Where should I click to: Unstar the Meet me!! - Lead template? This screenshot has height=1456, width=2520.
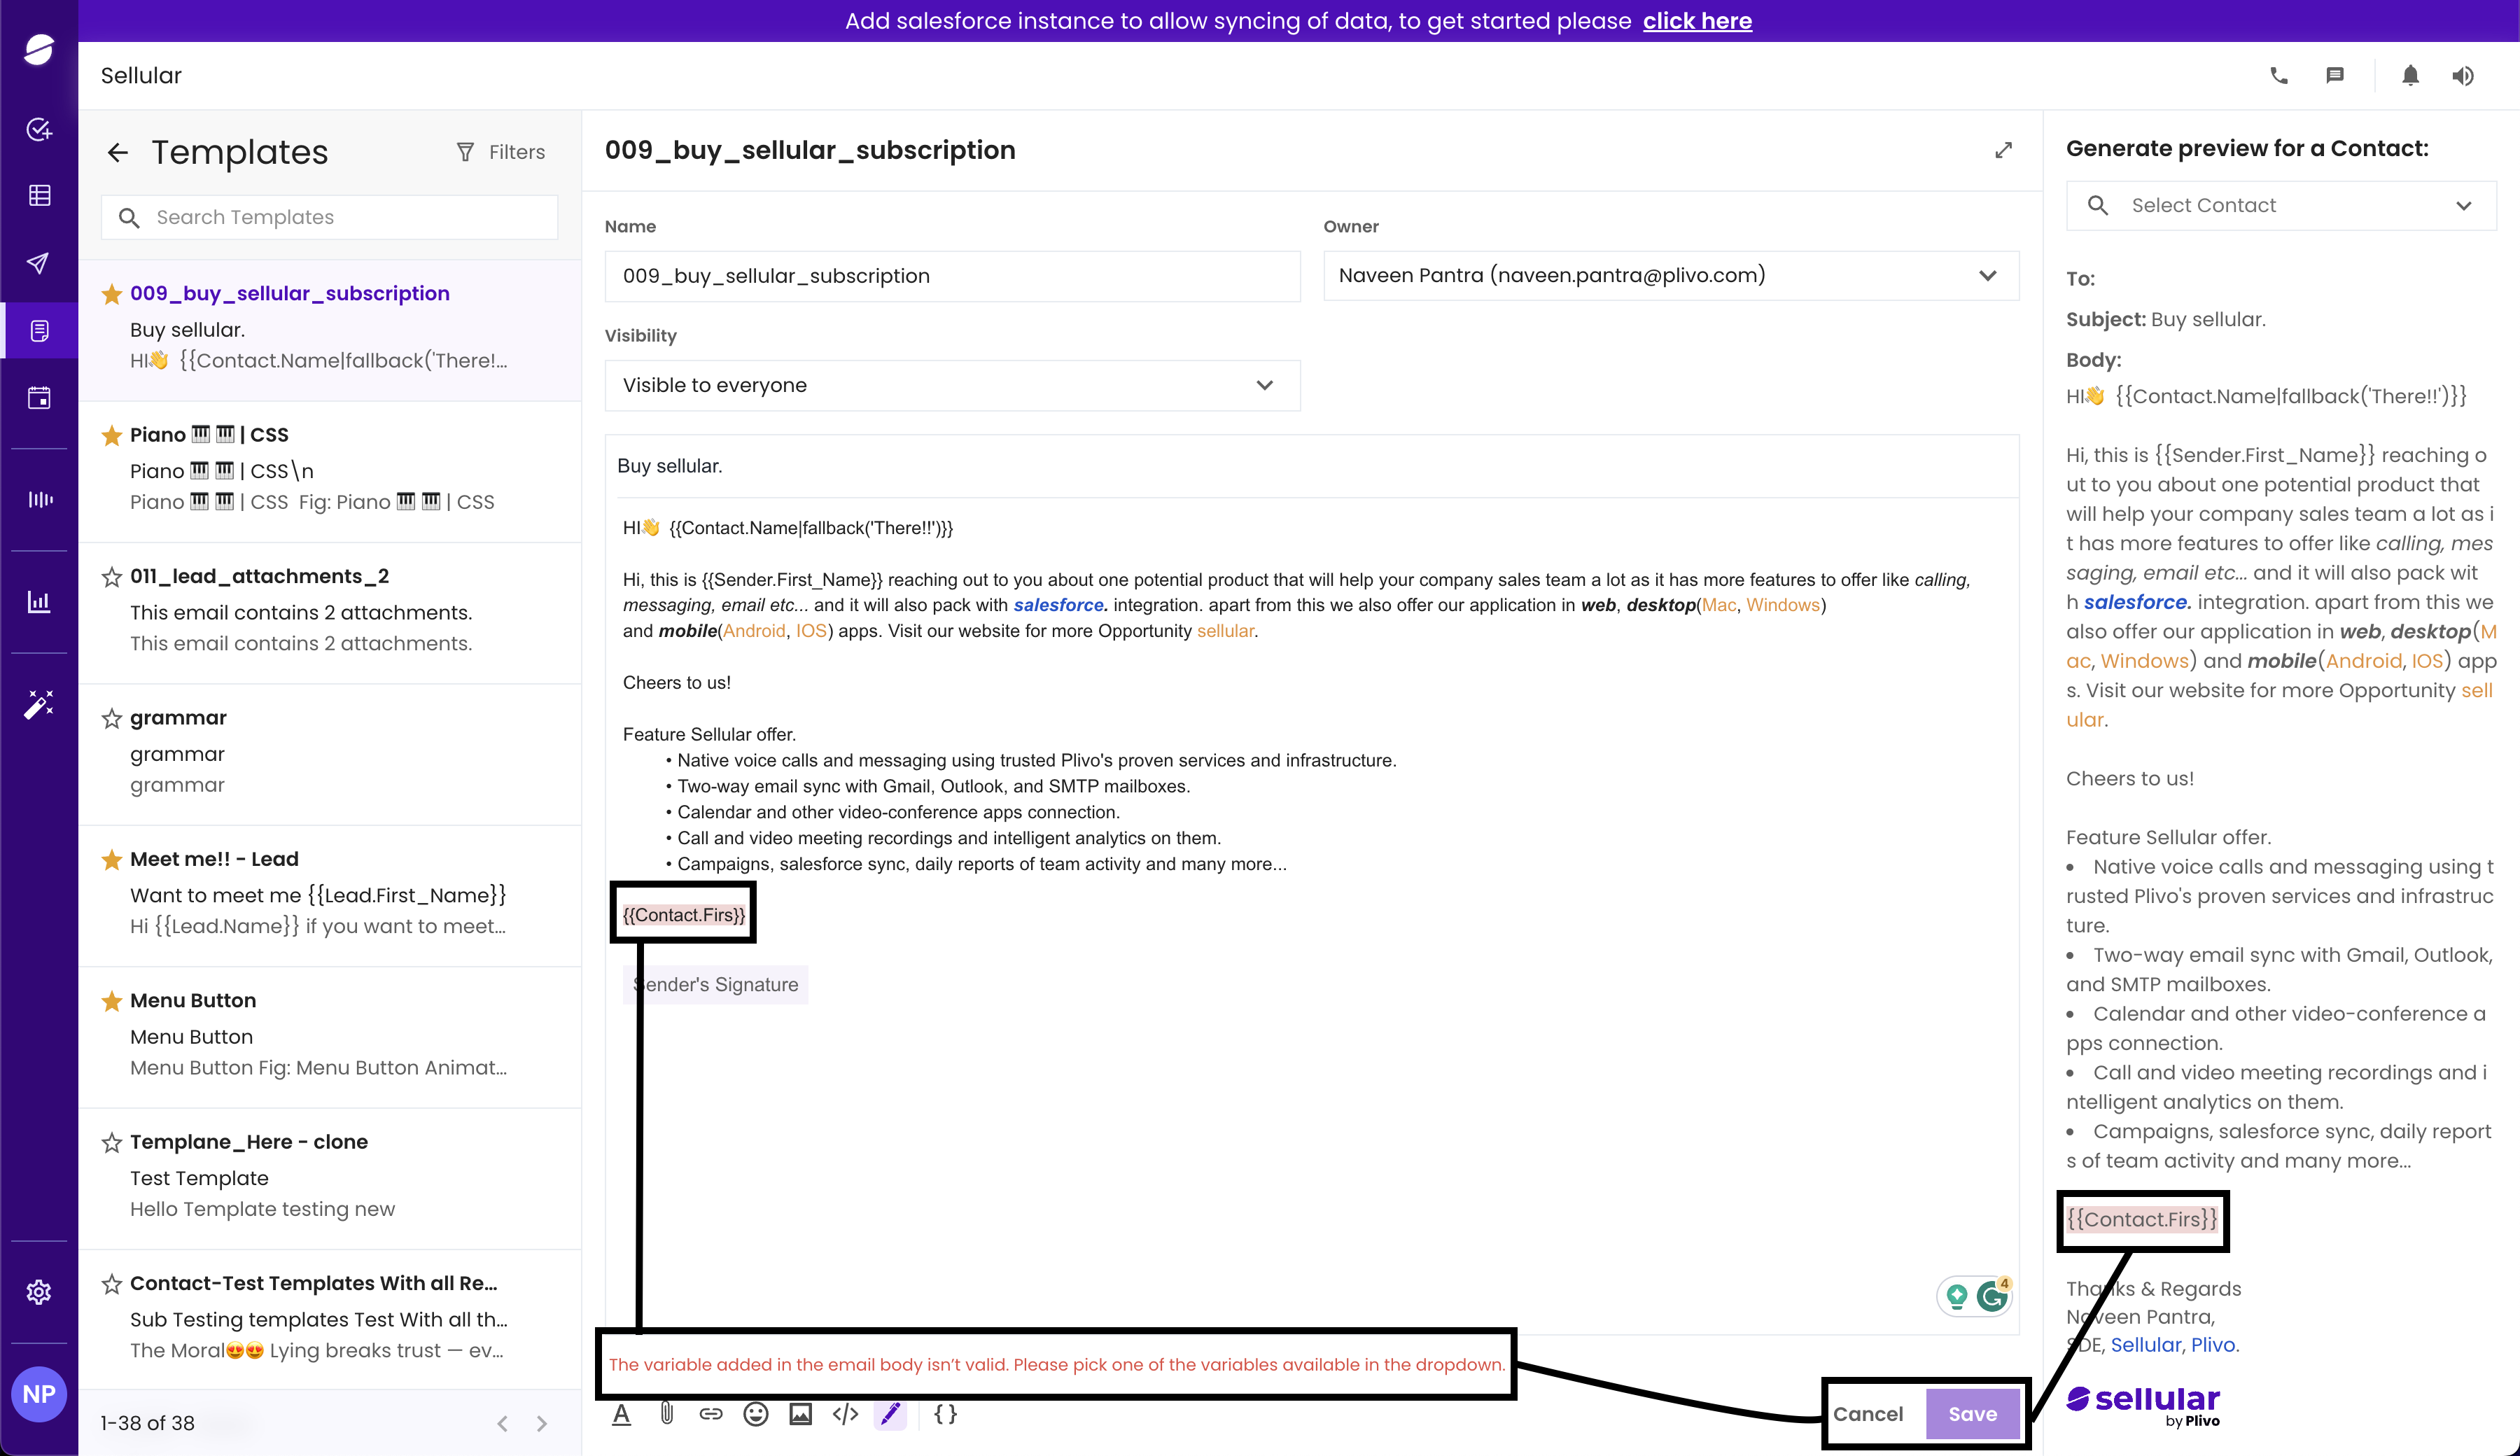[112, 860]
